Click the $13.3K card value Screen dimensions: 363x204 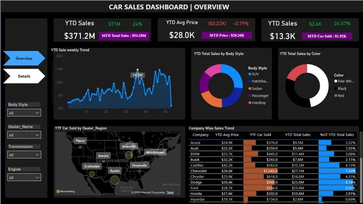[282, 36]
